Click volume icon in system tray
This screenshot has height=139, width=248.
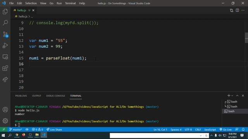click(x=220, y=136)
